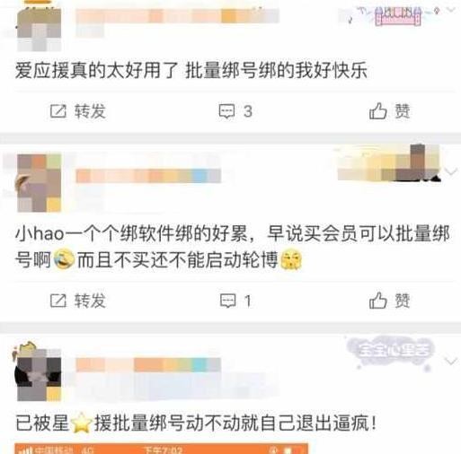This screenshot has width=461, height=454.
Task: Click the laughing-crying emoji in second post
Action: (x=64, y=259)
